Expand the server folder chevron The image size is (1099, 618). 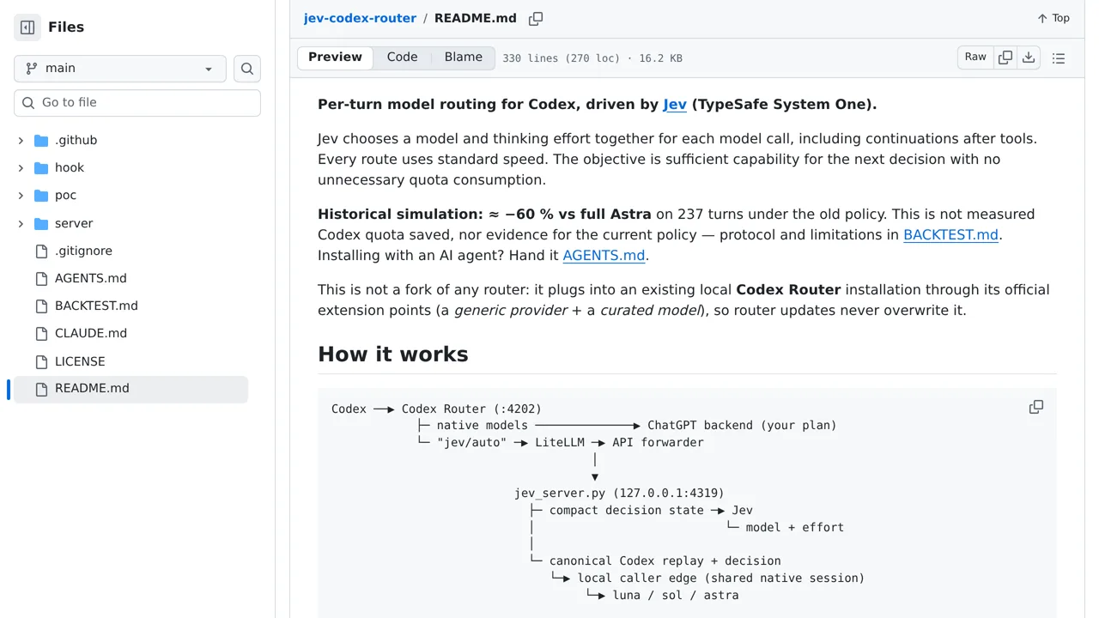21,224
